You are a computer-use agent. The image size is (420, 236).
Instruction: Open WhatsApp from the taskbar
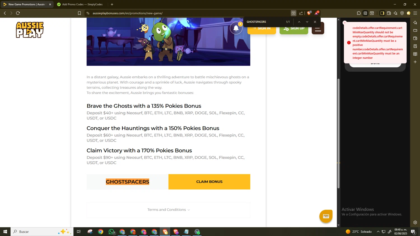click(111, 232)
